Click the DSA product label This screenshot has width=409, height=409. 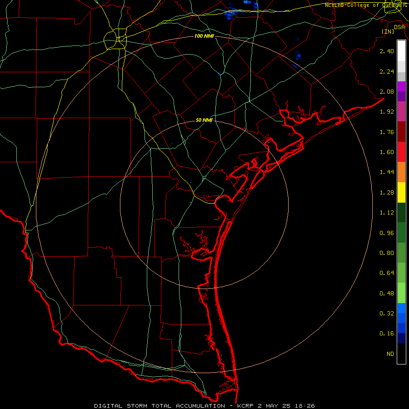[399, 27]
